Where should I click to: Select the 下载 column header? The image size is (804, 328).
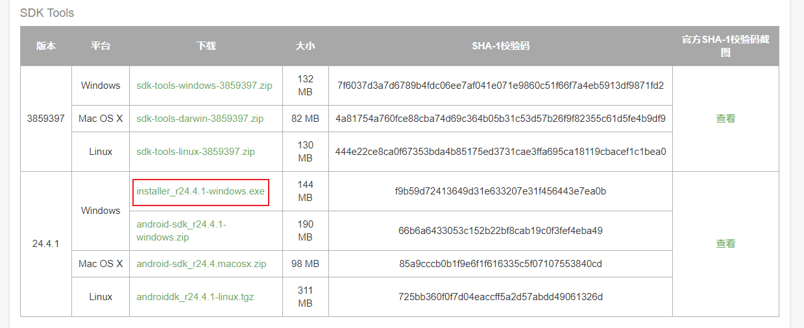(206, 46)
